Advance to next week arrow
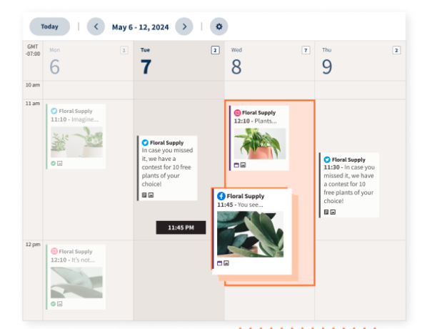427x329 pixels. pyautogui.click(x=184, y=26)
